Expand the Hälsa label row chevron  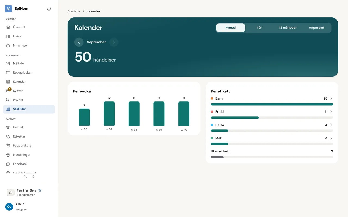tap(331, 125)
